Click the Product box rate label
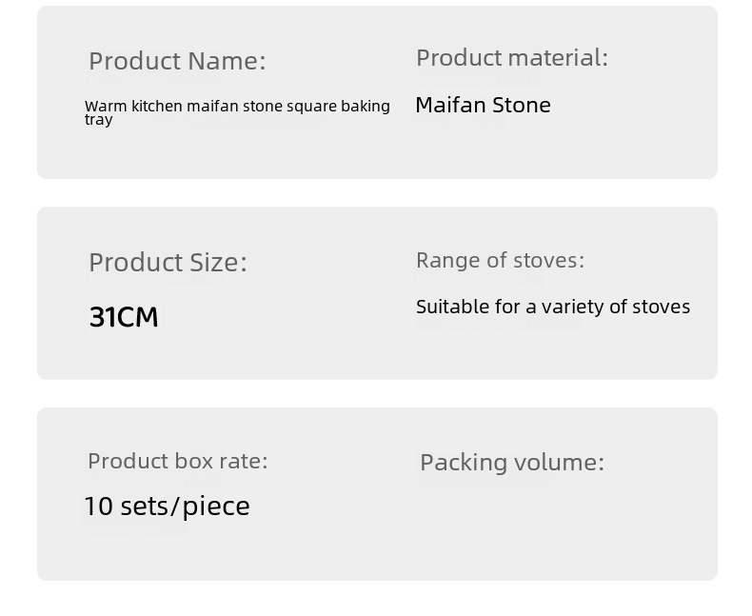752x616 pixels. 177,461
